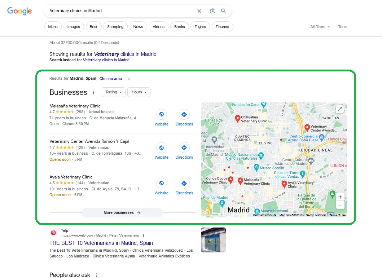Click the About 37,700,000 results text
The width and height of the screenshot is (382, 278).
(84, 43)
